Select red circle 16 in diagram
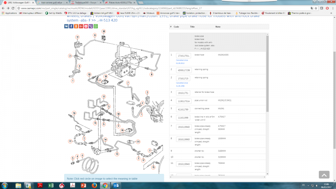Screen dimensions: 336x189 (x=74, y=113)
